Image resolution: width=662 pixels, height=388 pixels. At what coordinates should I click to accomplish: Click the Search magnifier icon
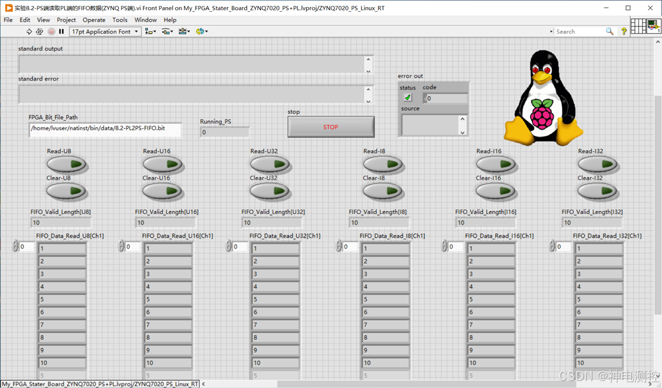pyautogui.click(x=609, y=31)
